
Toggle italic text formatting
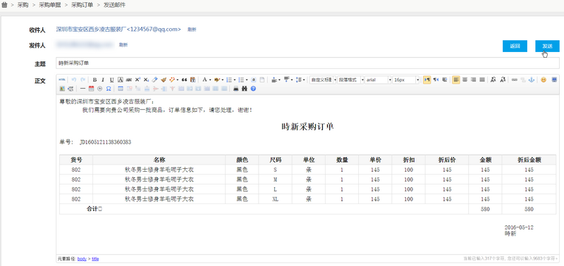pyautogui.click(x=103, y=80)
